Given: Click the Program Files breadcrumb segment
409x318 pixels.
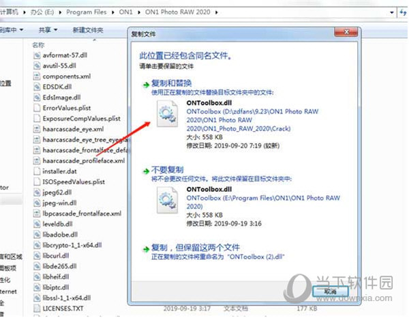Looking at the screenshot, I should pyautogui.click(x=87, y=12).
